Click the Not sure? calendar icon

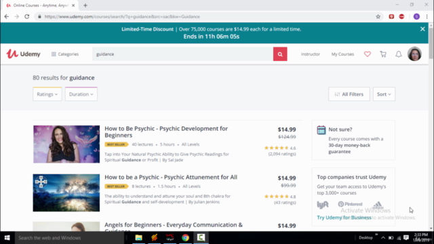(x=321, y=130)
